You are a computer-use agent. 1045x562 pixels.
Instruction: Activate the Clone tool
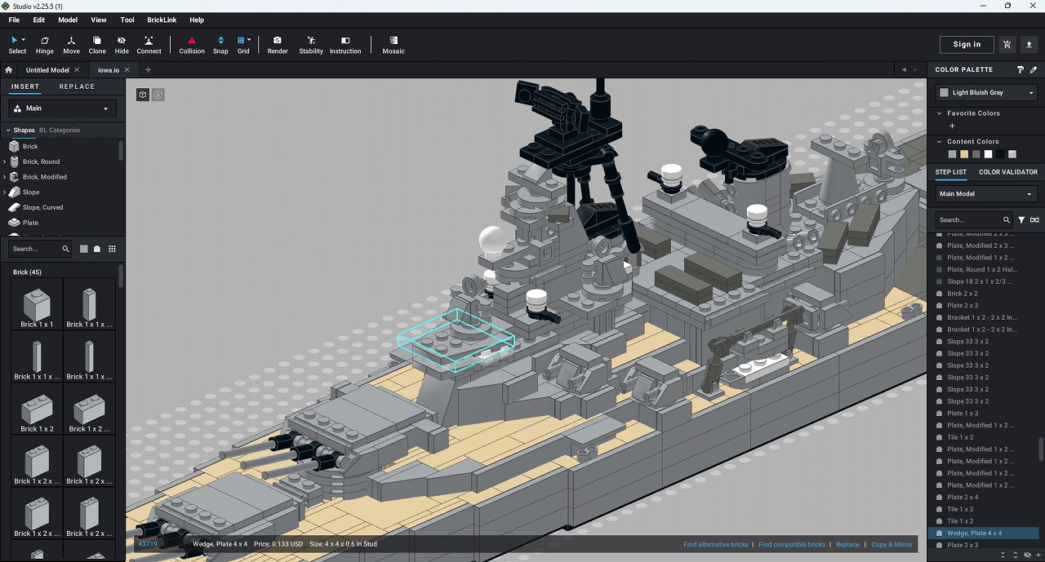(x=97, y=44)
